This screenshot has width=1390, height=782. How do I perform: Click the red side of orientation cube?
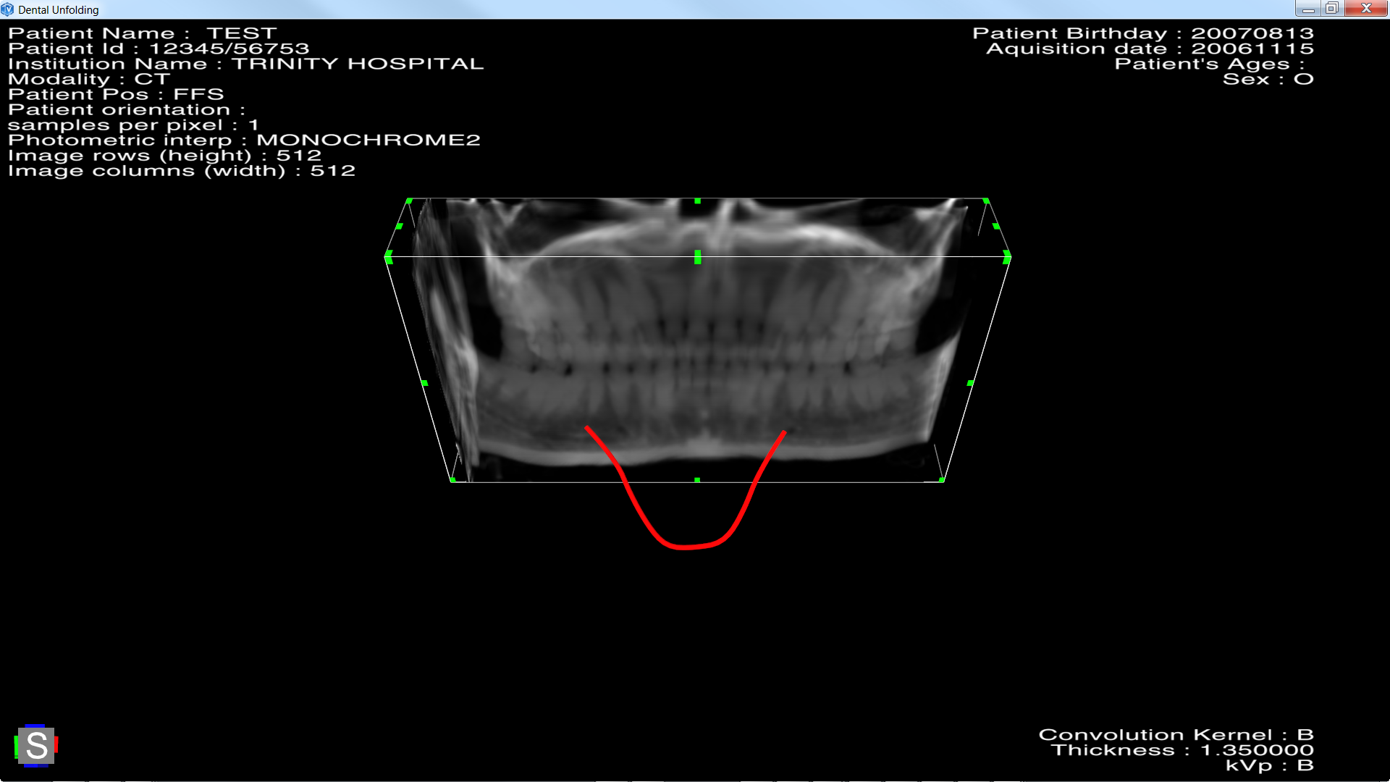coord(56,745)
